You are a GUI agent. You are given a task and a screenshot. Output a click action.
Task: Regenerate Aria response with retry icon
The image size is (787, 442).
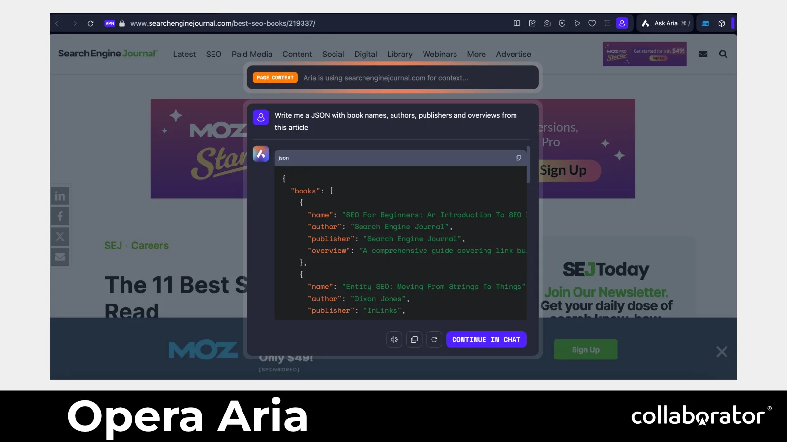coord(434,339)
